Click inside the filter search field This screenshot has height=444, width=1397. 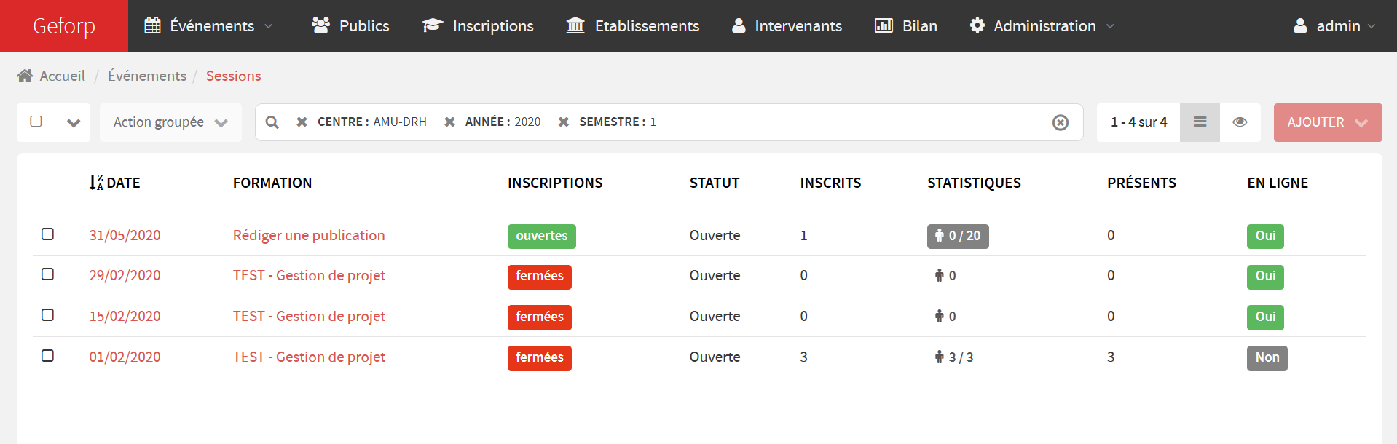852,122
